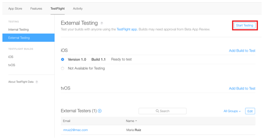264x140 pixels.
Task: Click the Start Testing button
Action: tap(245, 25)
